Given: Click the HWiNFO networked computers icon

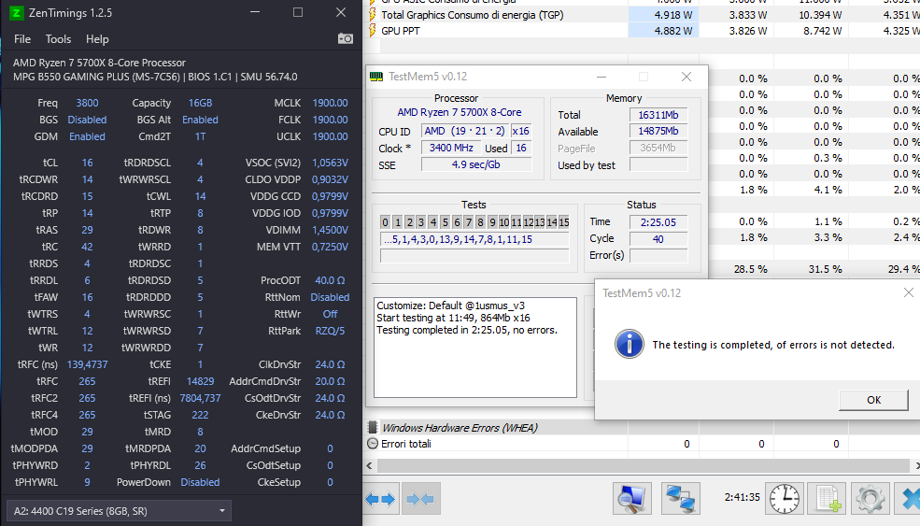Looking at the screenshot, I should 681,499.
